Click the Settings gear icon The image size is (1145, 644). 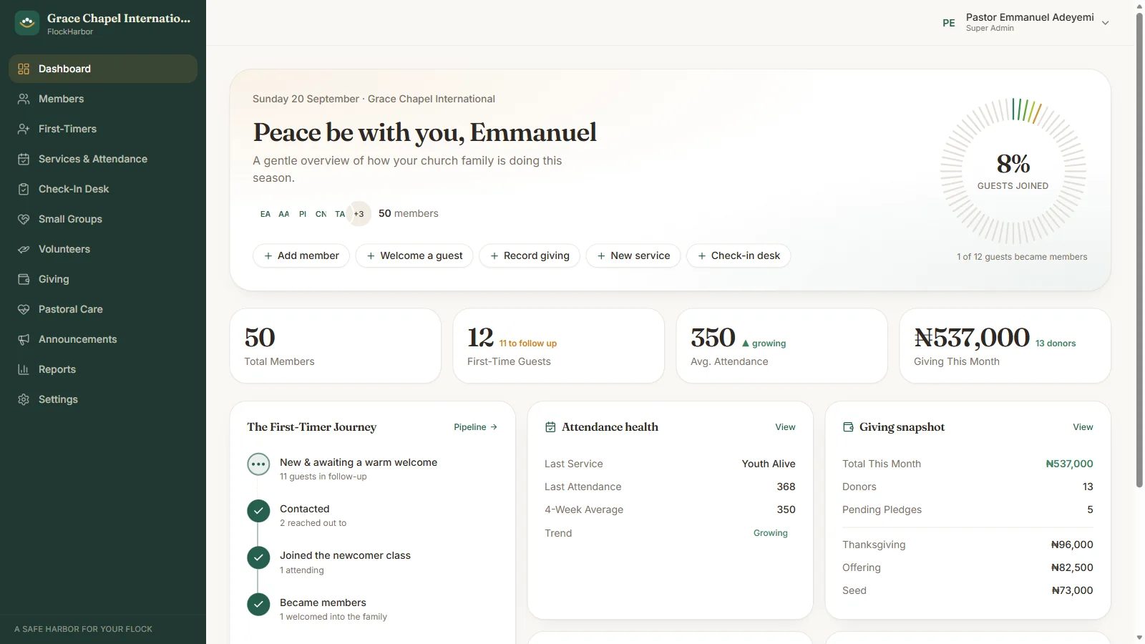[24, 399]
